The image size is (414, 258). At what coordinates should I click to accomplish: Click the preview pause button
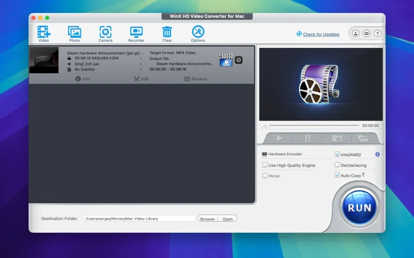pyautogui.click(x=307, y=138)
